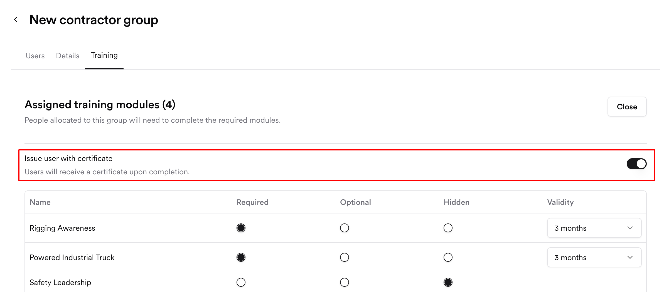Click chevron in Rigging Awareness validity
This screenshot has height=292, width=664.
(630, 228)
